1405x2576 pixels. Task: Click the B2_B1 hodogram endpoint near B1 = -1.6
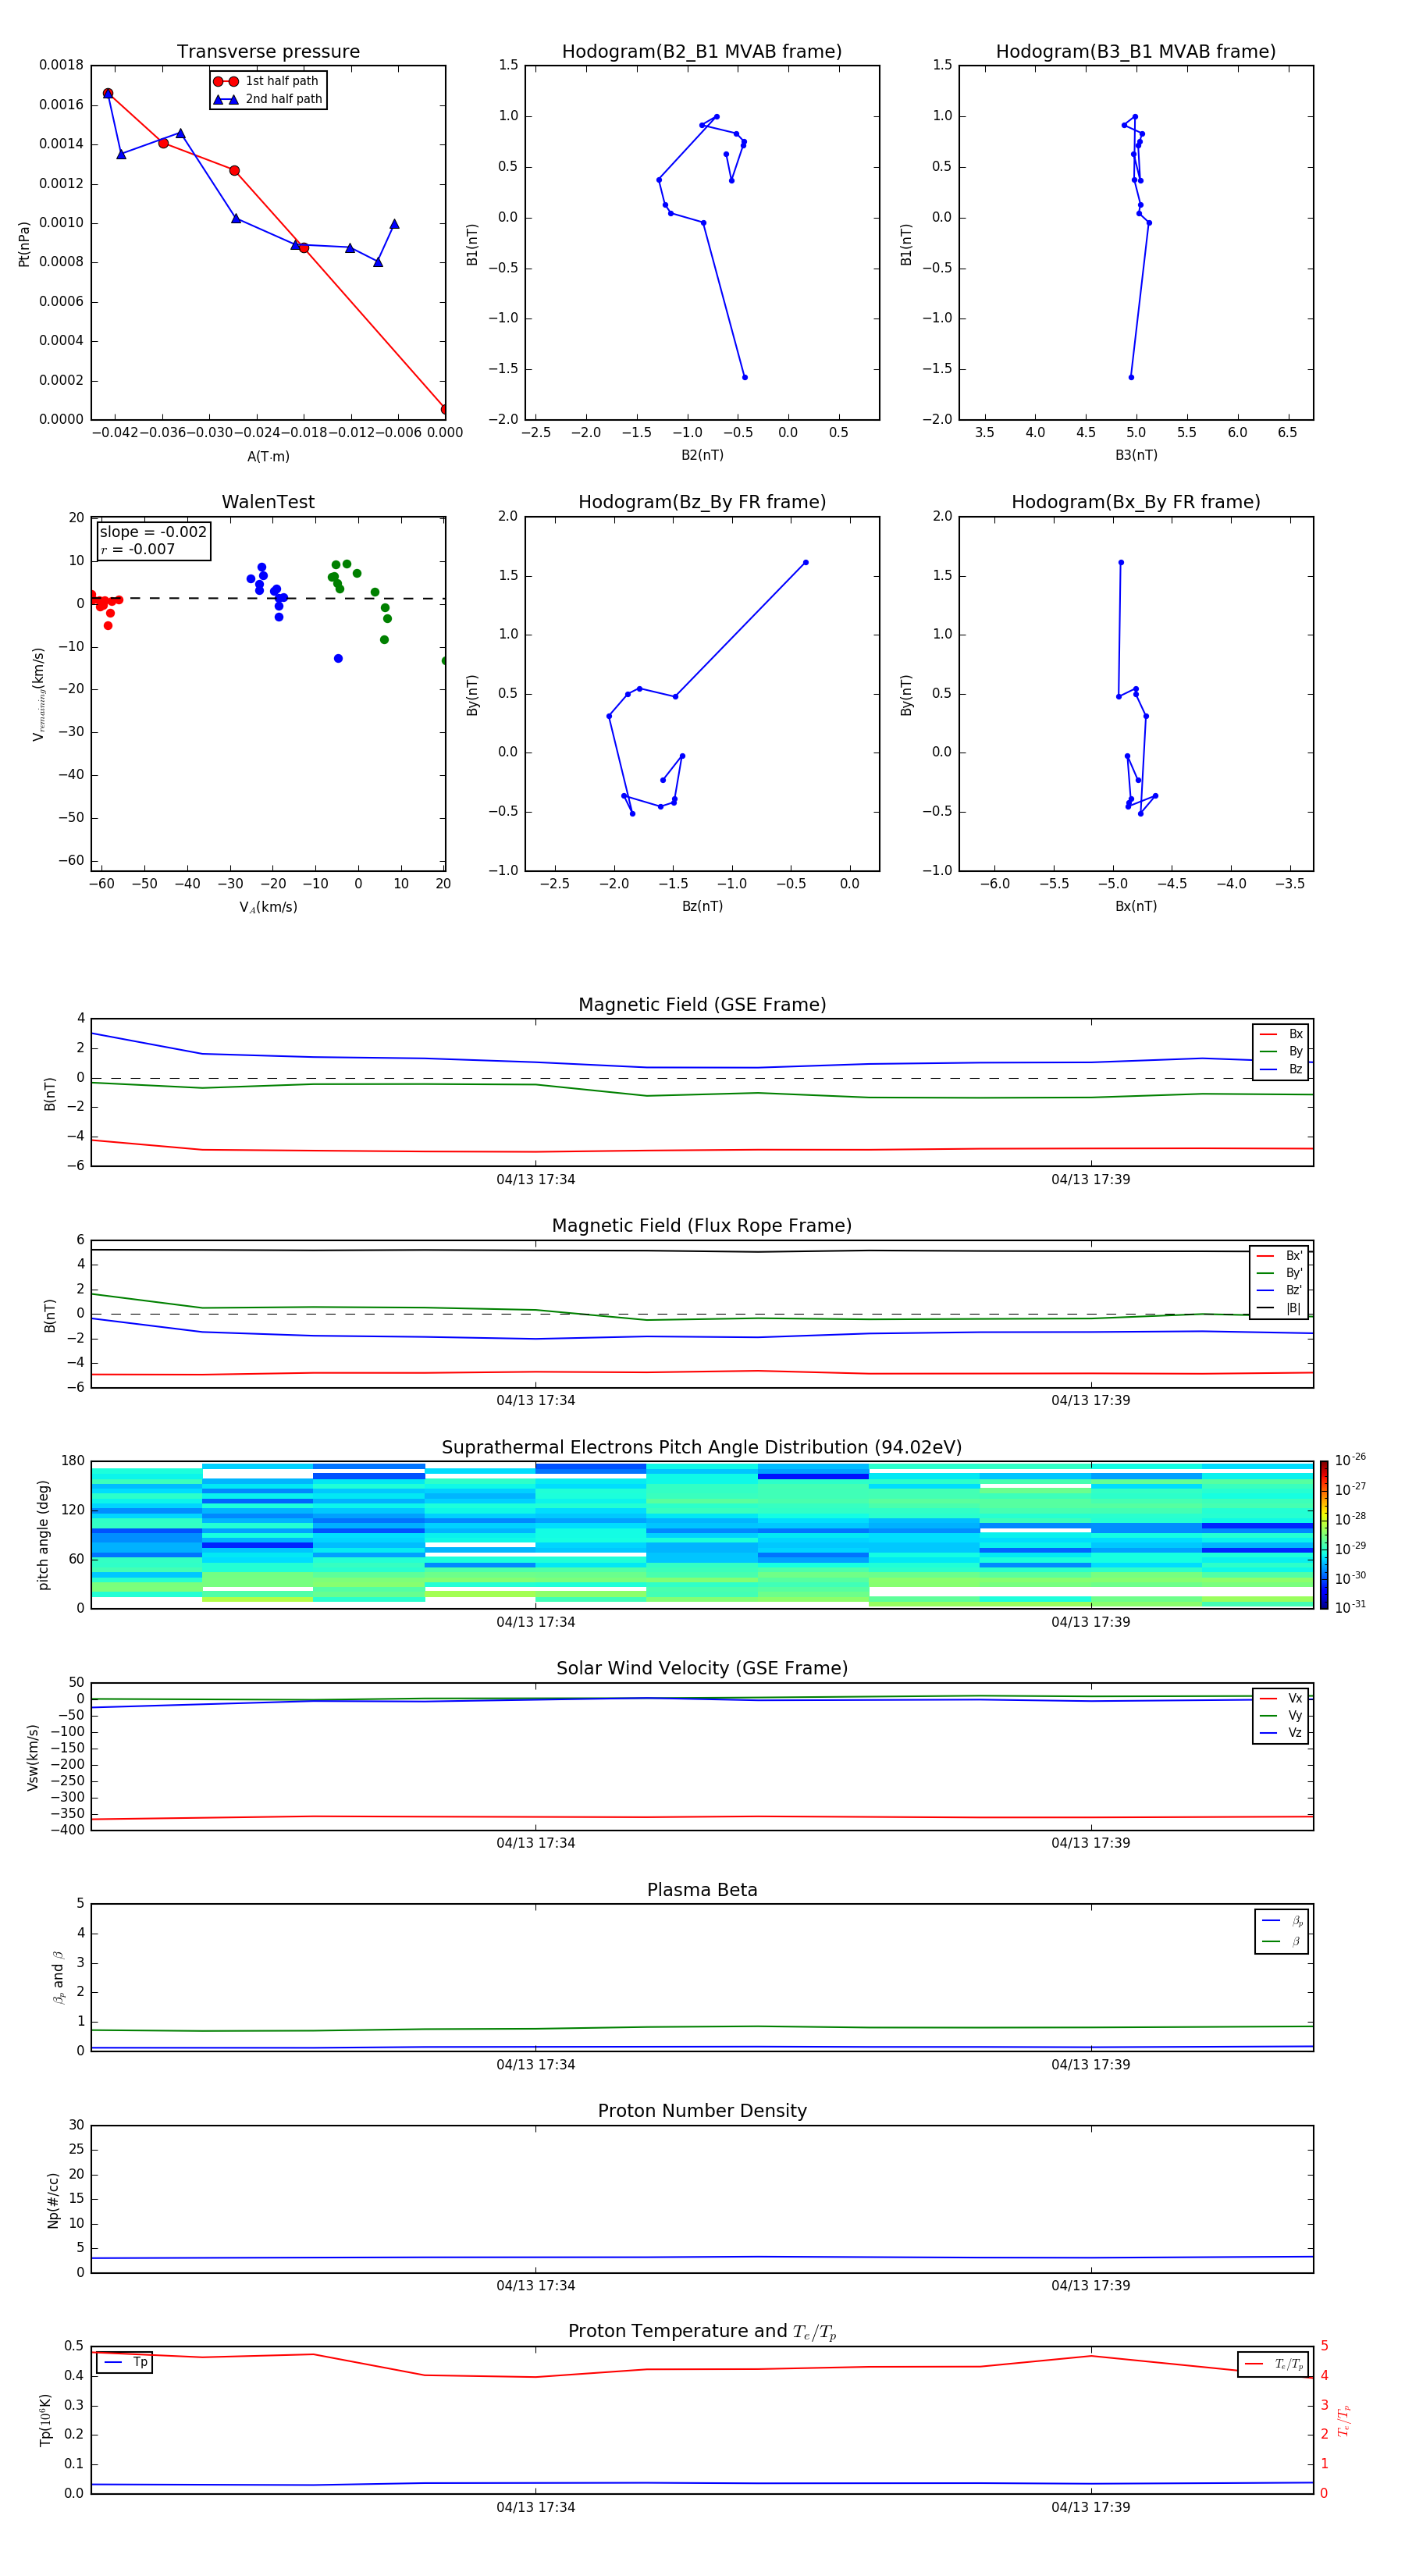pos(745,377)
